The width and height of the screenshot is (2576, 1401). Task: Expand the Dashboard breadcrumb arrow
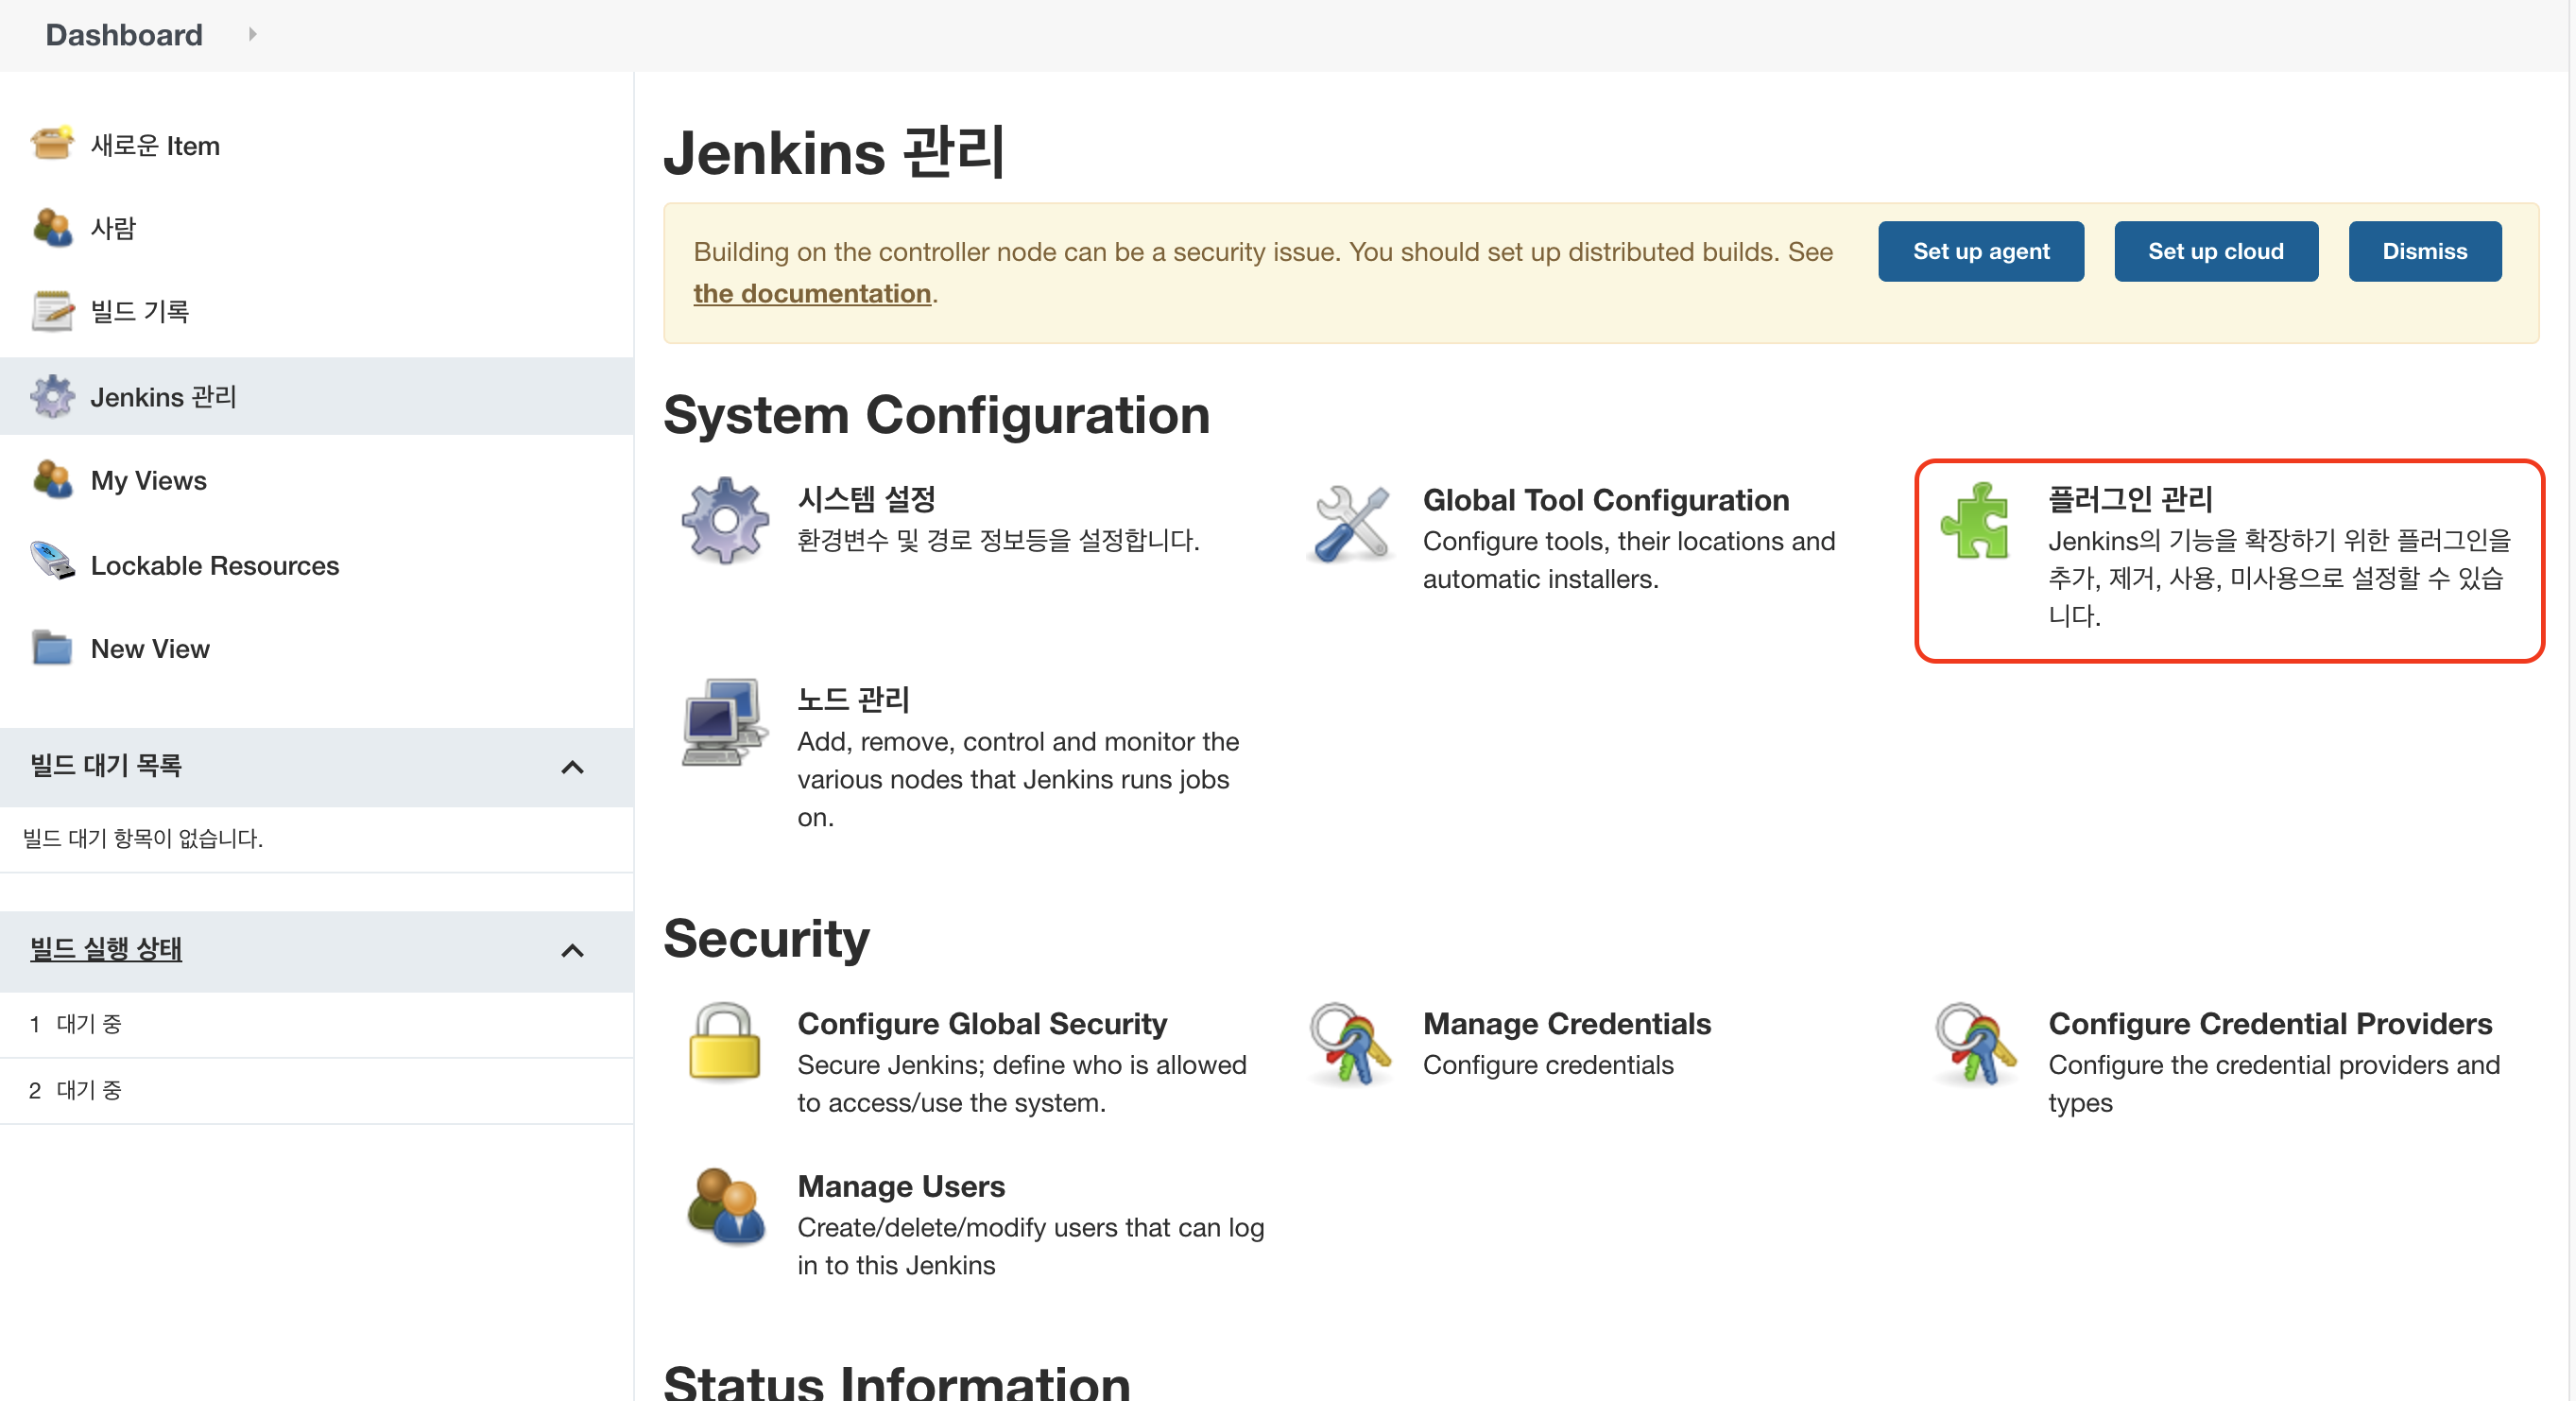[x=252, y=34]
